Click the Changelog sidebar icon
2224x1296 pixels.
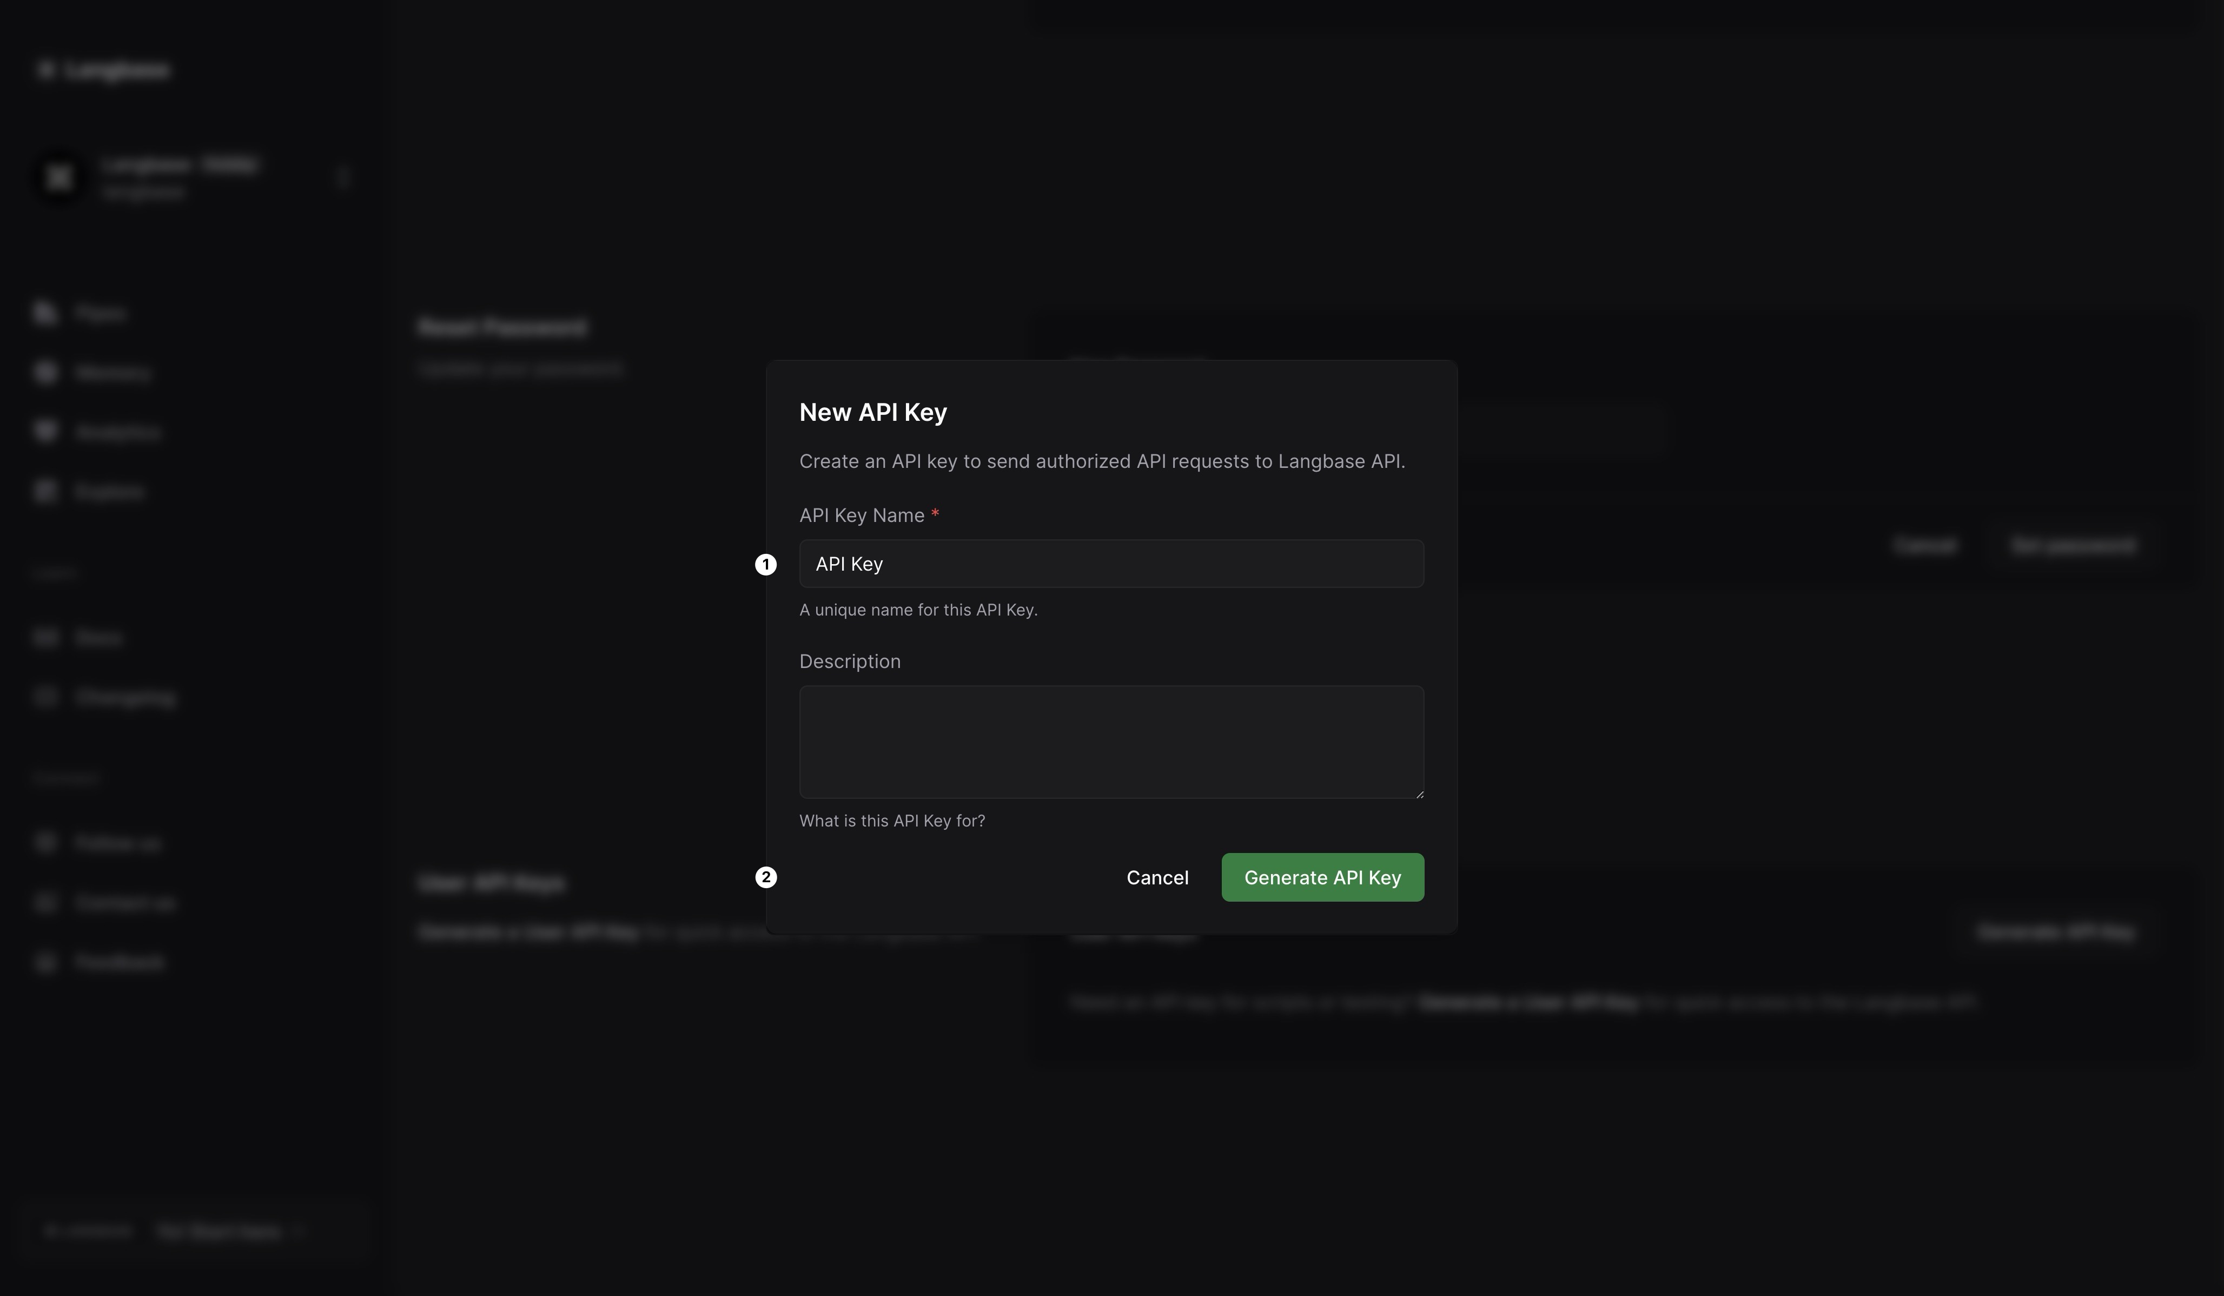[45, 697]
